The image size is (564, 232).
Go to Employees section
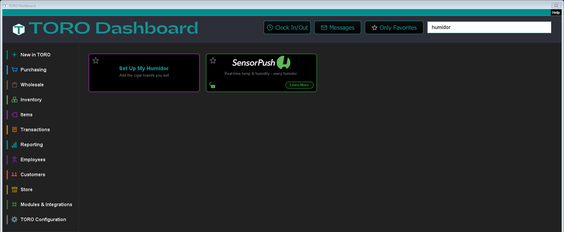click(x=33, y=159)
